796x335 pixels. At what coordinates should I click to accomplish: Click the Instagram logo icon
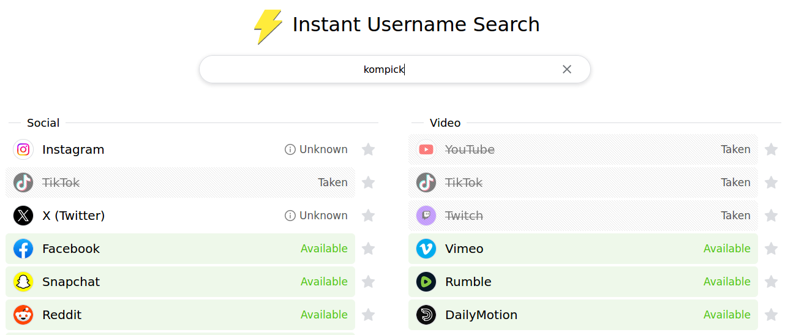(x=23, y=149)
